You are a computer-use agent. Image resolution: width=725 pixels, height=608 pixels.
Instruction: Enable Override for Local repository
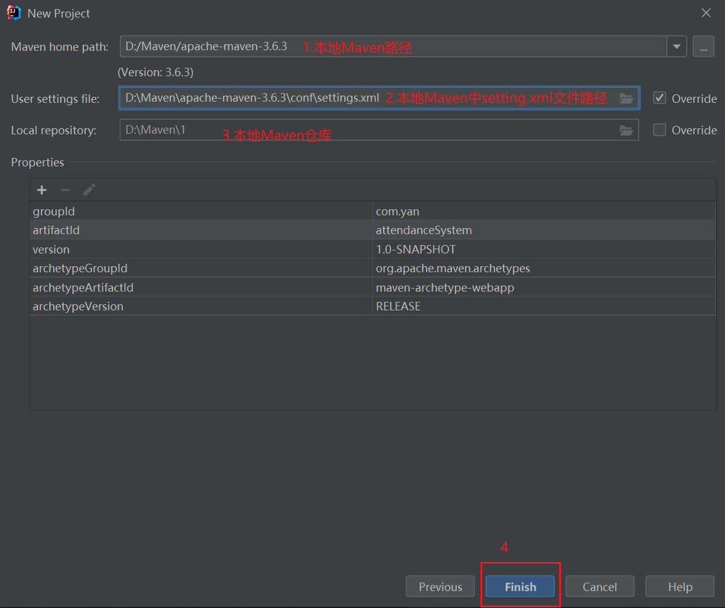(660, 130)
